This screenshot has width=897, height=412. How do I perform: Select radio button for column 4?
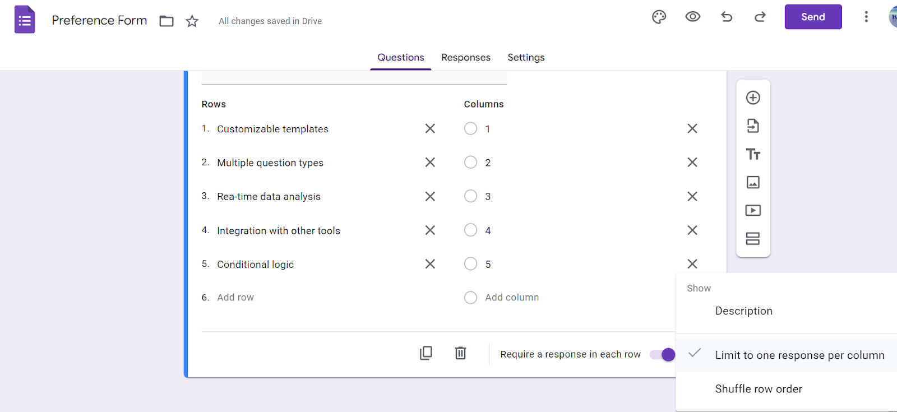(x=470, y=230)
